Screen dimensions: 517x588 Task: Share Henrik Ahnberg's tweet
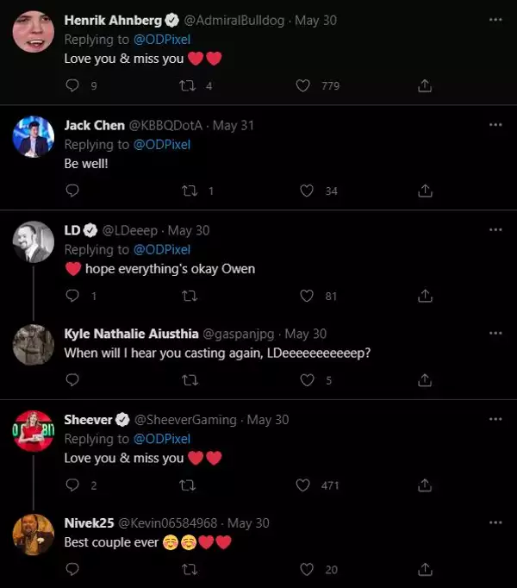pos(424,85)
